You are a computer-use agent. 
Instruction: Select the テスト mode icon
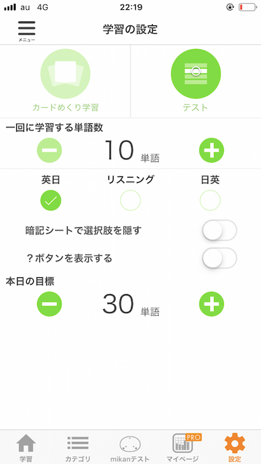point(196,74)
